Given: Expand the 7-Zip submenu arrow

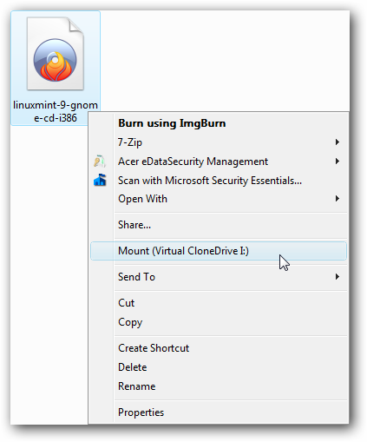Looking at the screenshot, I should (337, 142).
